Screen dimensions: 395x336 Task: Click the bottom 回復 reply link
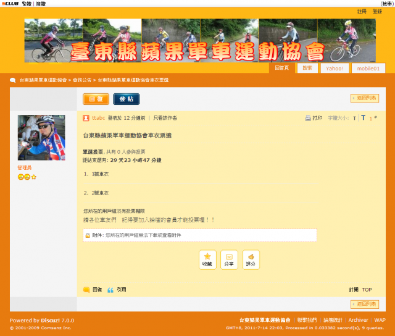coord(98,290)
